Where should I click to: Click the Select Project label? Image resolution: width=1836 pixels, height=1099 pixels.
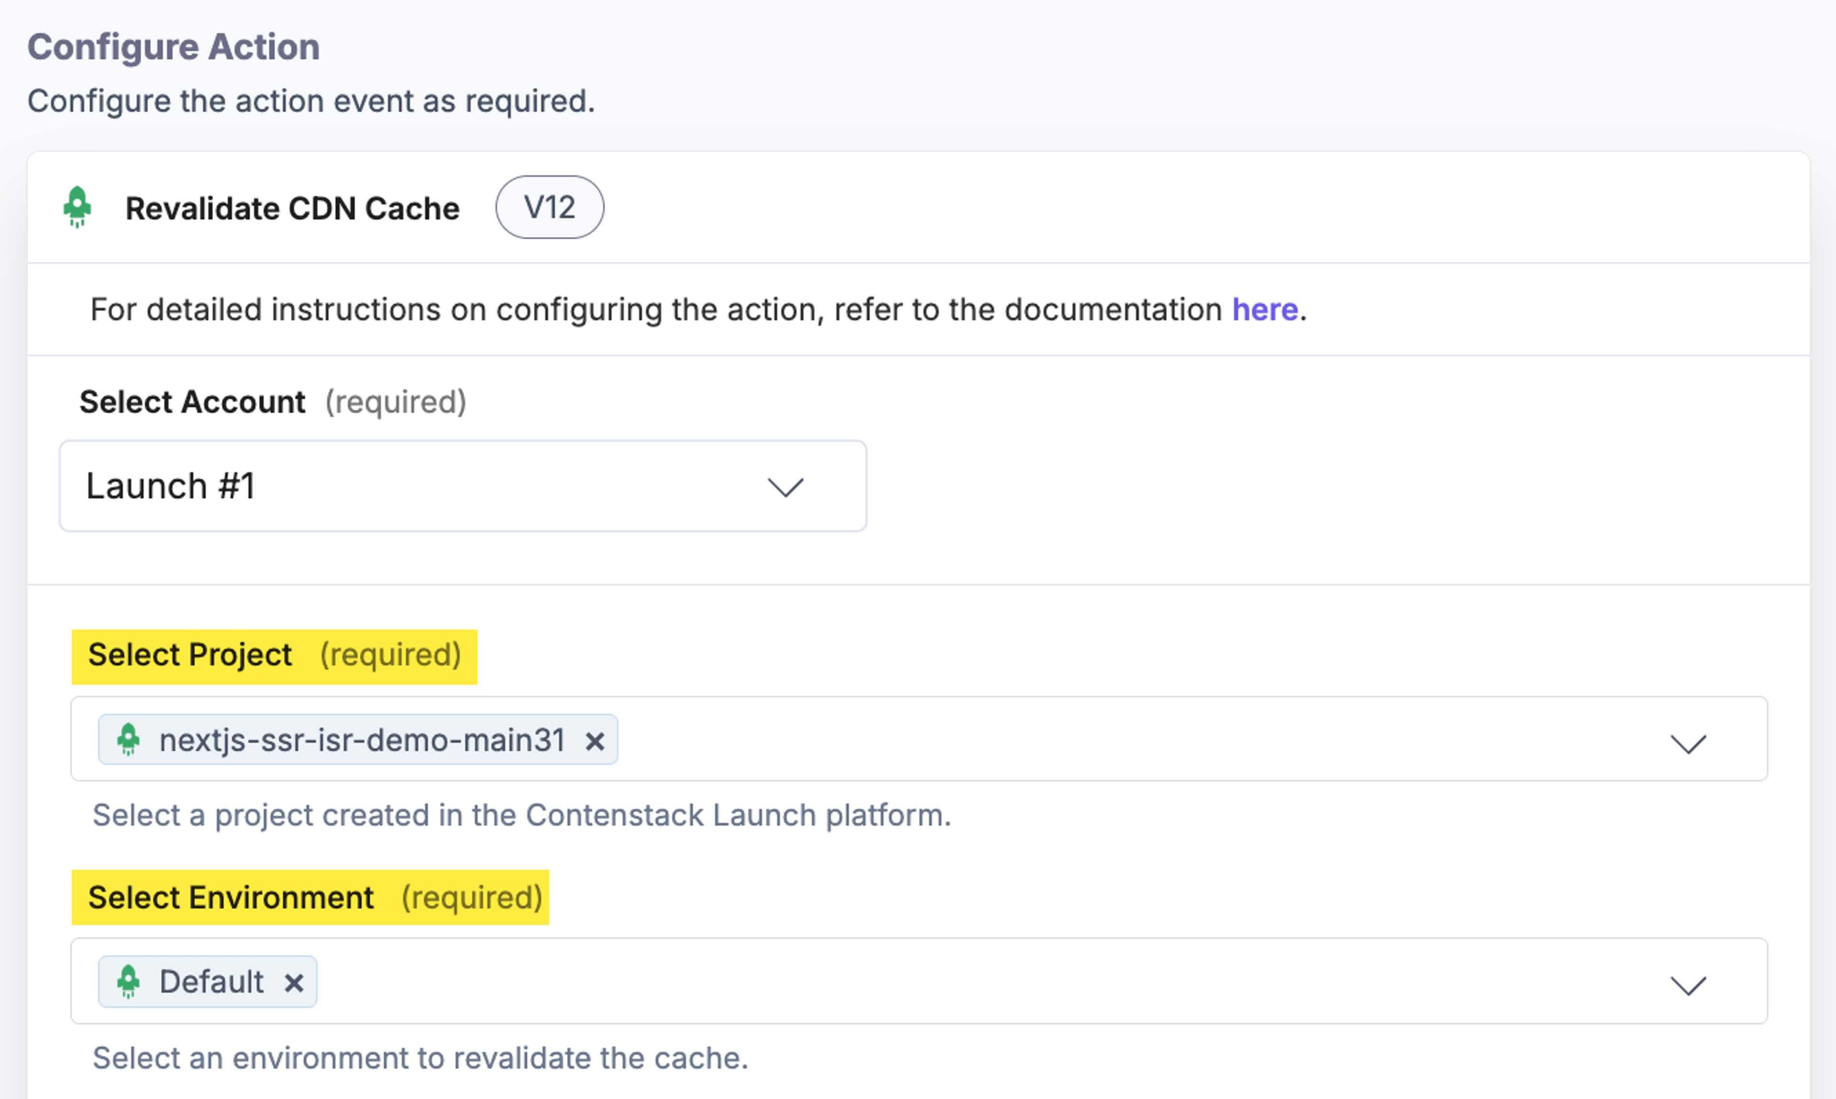click(189, 655)
